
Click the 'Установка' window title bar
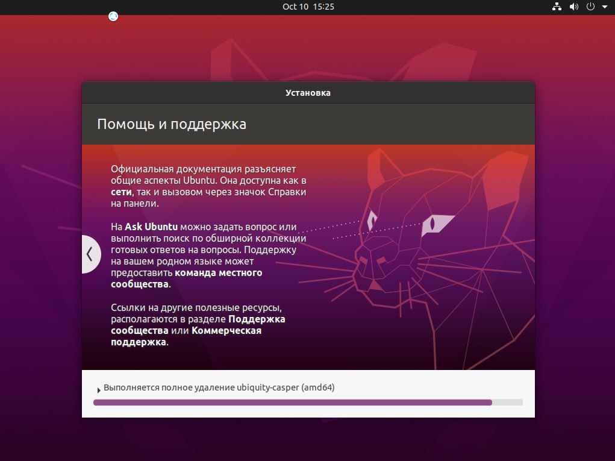[308, 93]
